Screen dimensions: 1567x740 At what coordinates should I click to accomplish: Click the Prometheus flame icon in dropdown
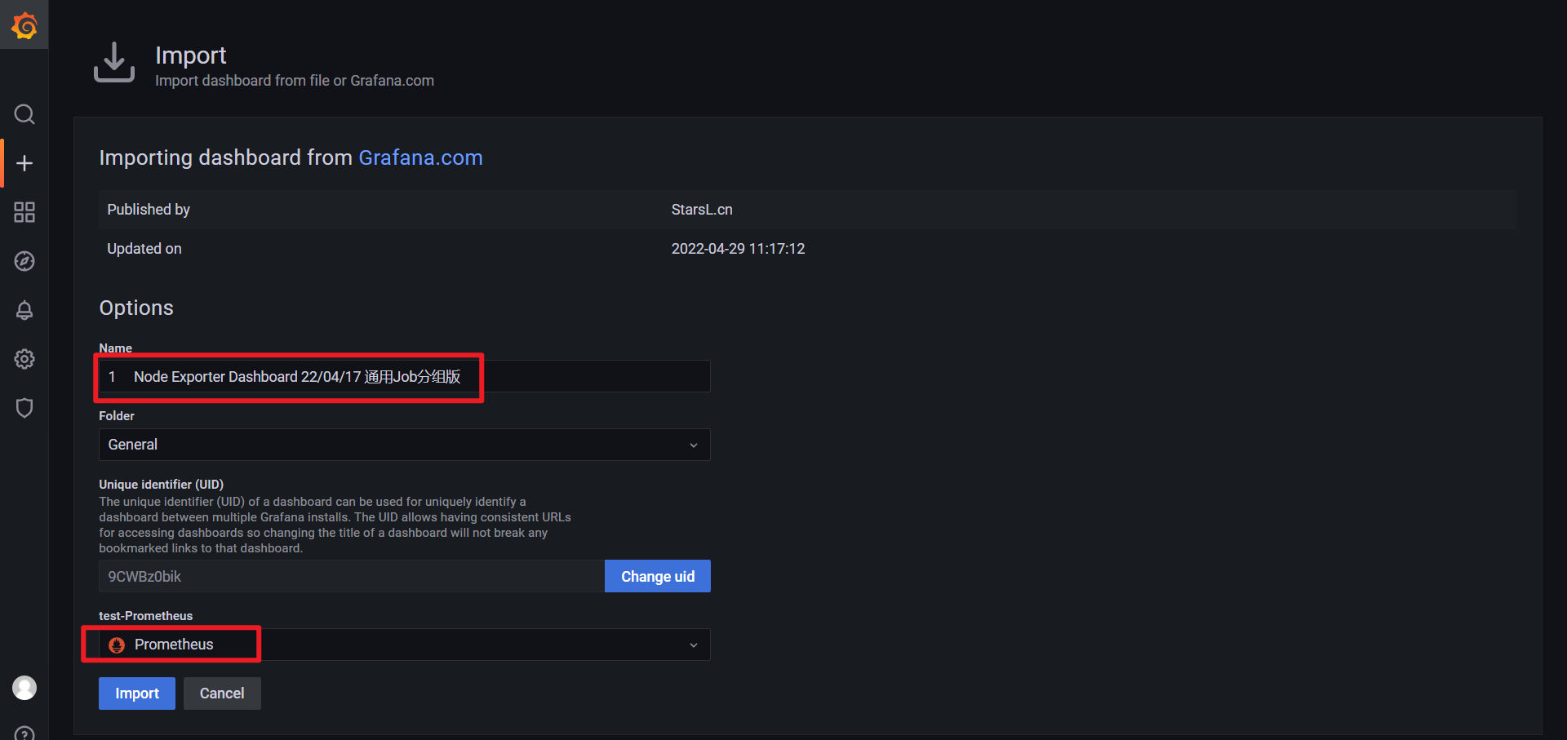117,645
